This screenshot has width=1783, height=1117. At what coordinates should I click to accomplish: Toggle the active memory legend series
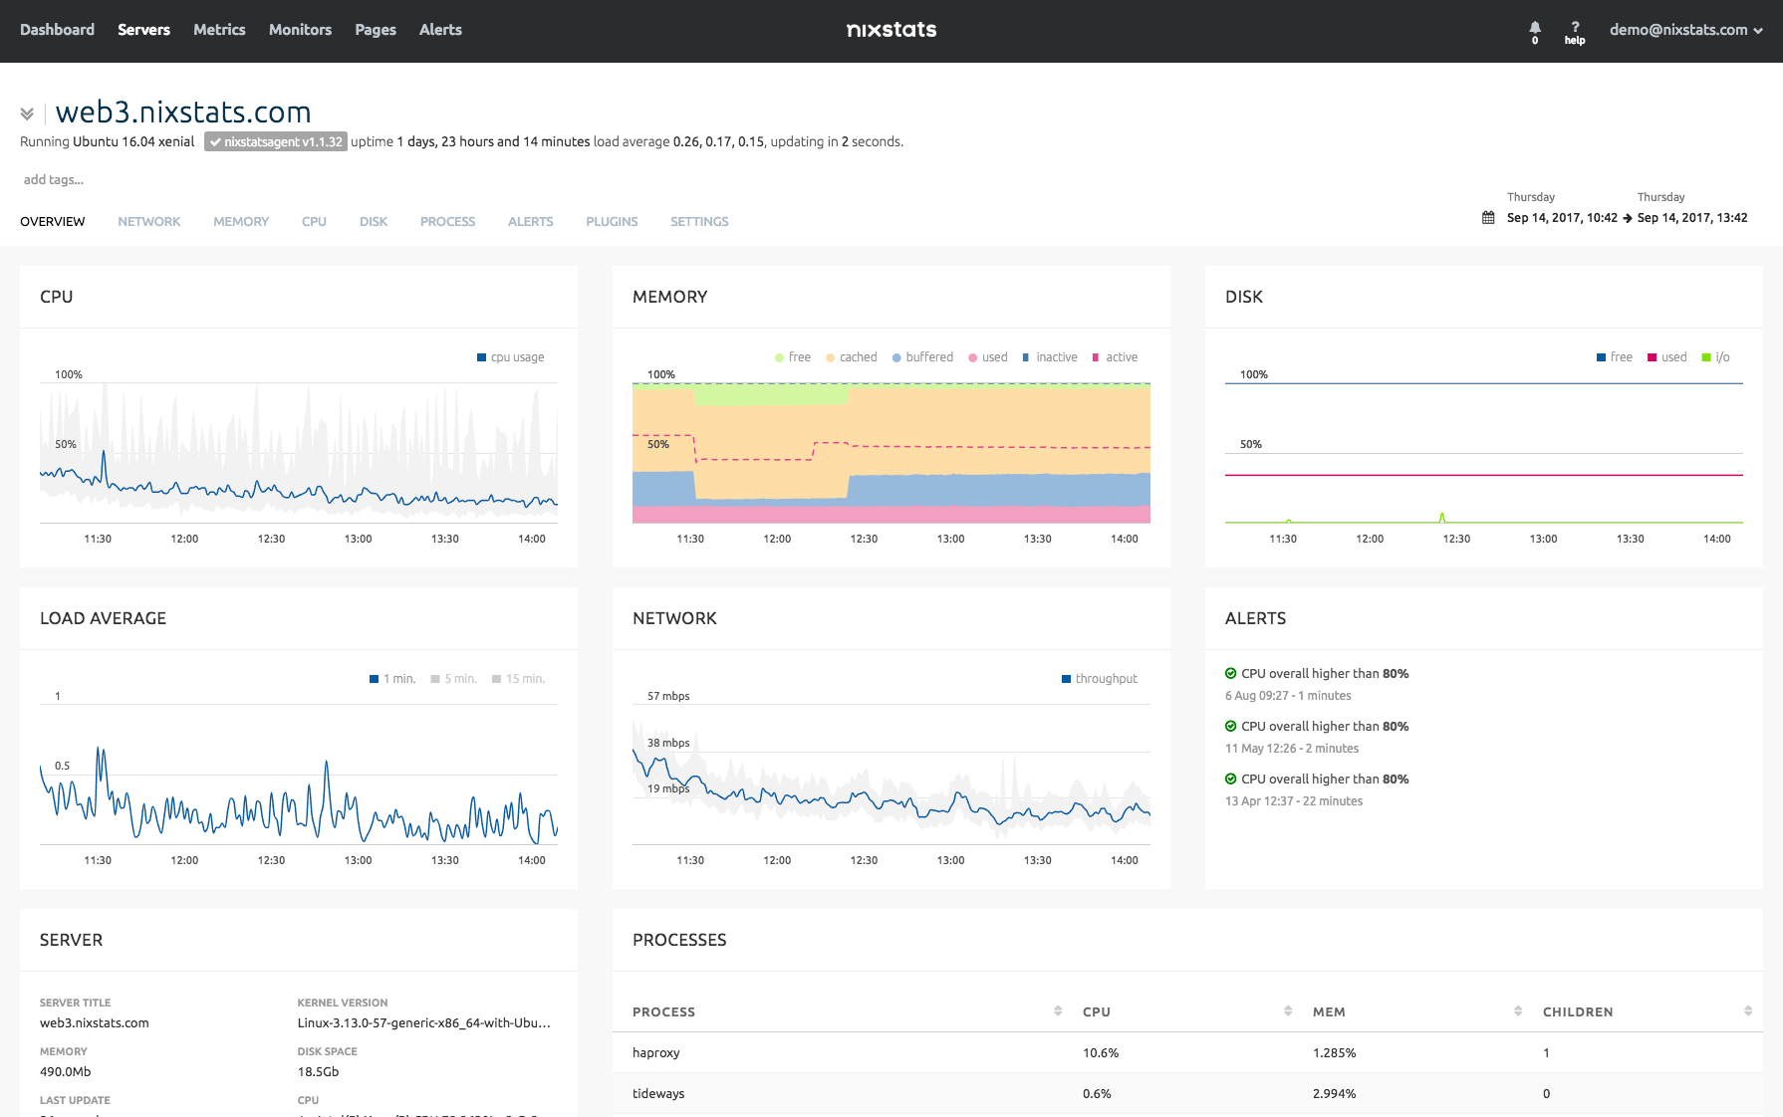point(1115,357)
